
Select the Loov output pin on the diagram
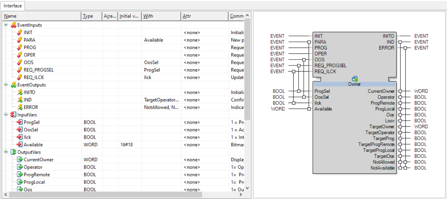390,121
